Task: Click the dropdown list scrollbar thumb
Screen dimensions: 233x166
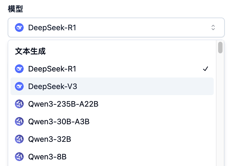Action: (220, 47)
